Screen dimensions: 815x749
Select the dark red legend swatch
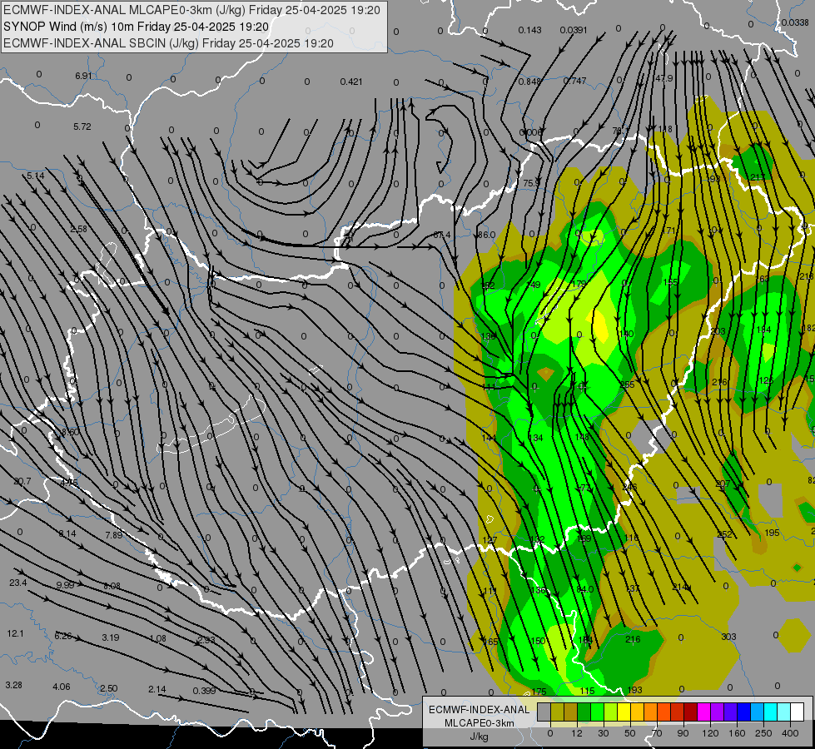[x=690, y=712]
